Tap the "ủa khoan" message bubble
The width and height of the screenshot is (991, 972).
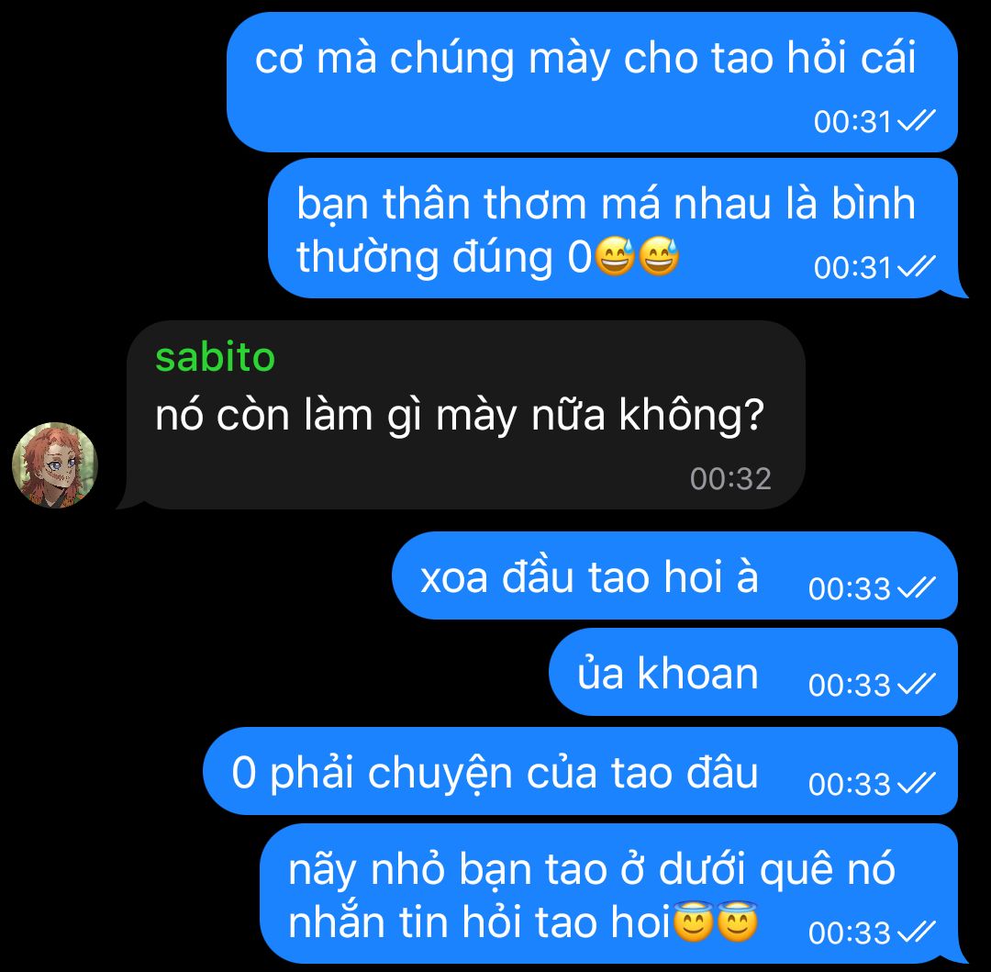753,672
